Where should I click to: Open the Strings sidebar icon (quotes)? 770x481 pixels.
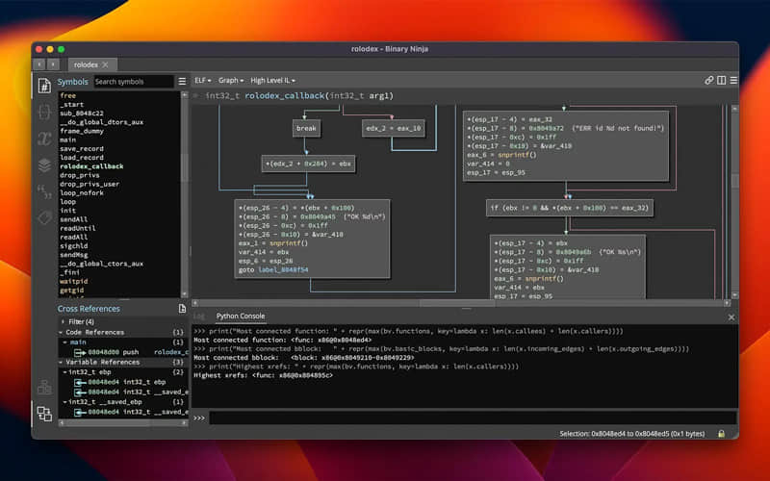tap(44, 191)
